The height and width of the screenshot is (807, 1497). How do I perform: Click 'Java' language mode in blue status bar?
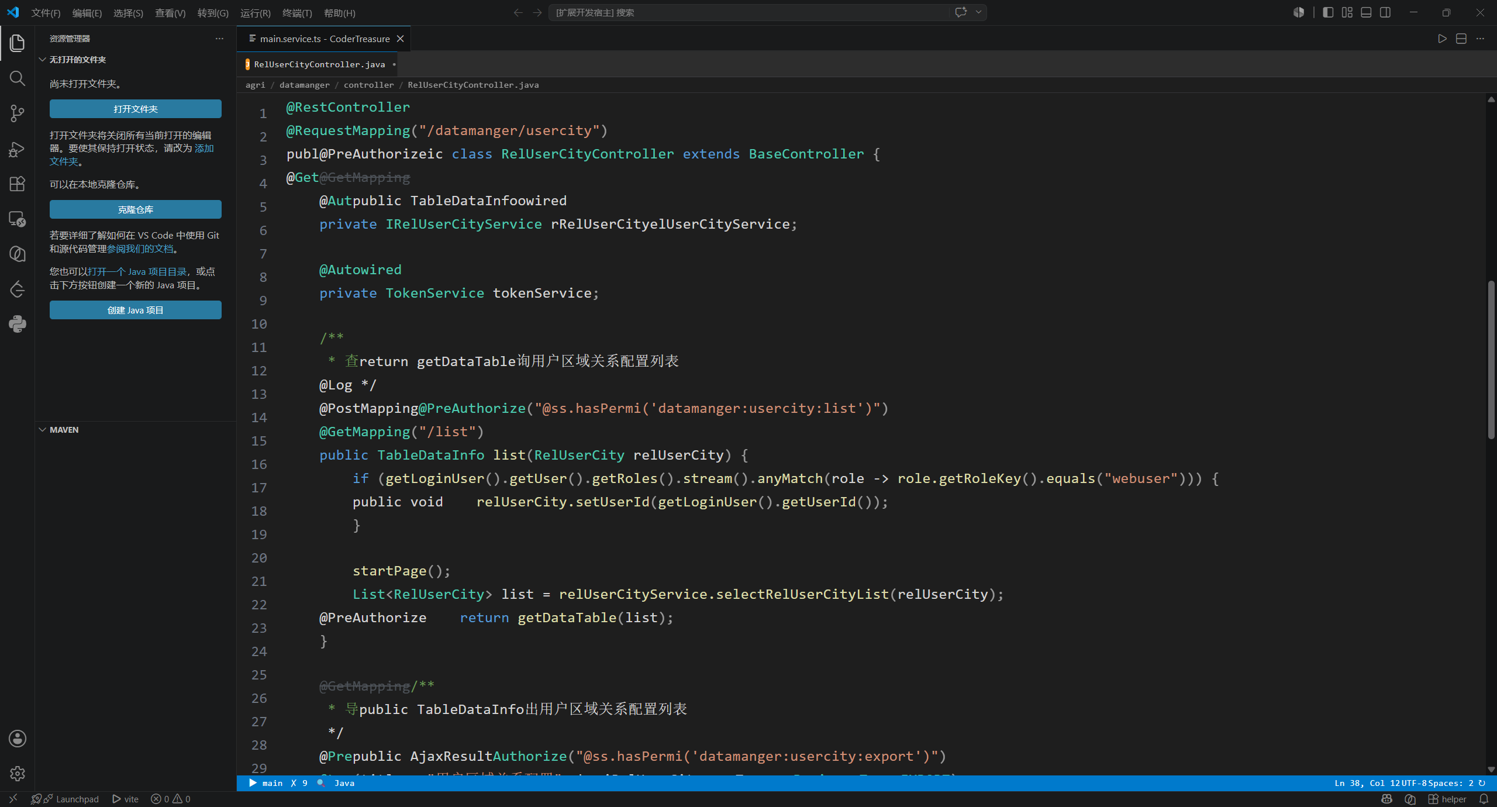tap(344, 783)
